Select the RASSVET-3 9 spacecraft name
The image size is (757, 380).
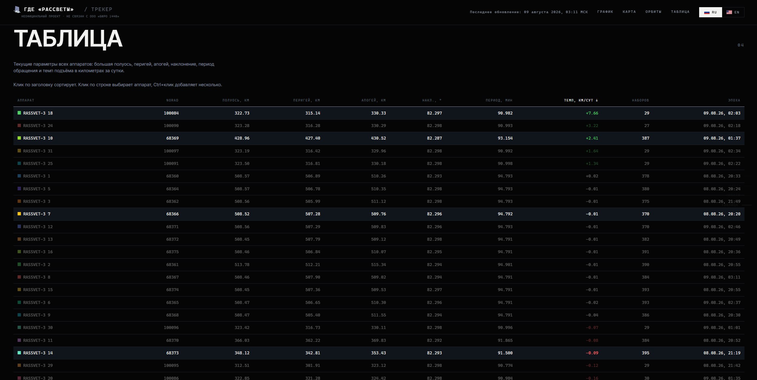tap(37, 315)
